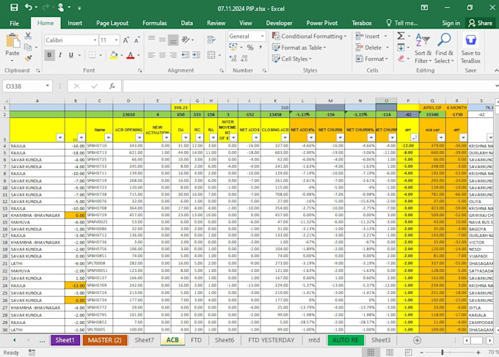This screenshot has width=499, height=357.
Task: Open the Cell Styles dropdown
Action: coord(291,59)
